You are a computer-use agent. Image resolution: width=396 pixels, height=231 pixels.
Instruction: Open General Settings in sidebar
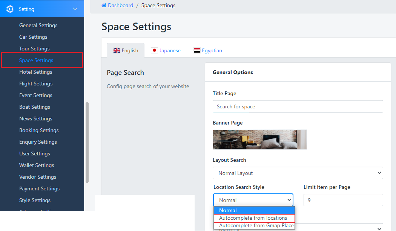coord(38,25)
